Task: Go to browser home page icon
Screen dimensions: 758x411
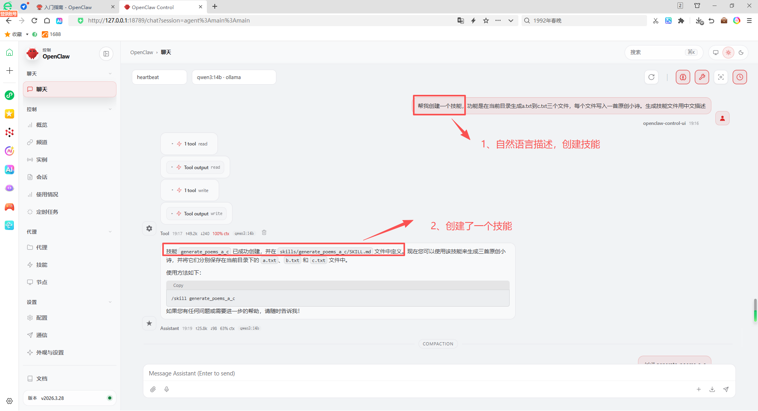Action: (47, 21)
